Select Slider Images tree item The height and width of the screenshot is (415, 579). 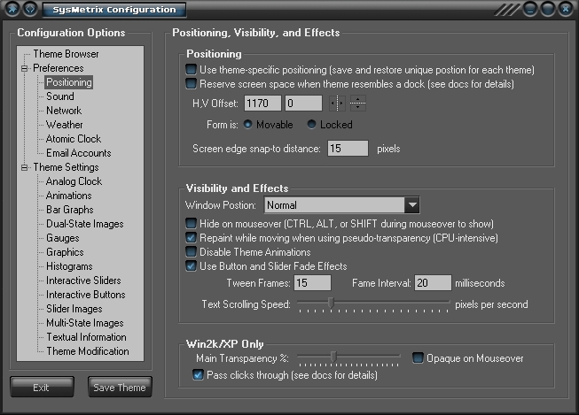(x=74, y=309)
